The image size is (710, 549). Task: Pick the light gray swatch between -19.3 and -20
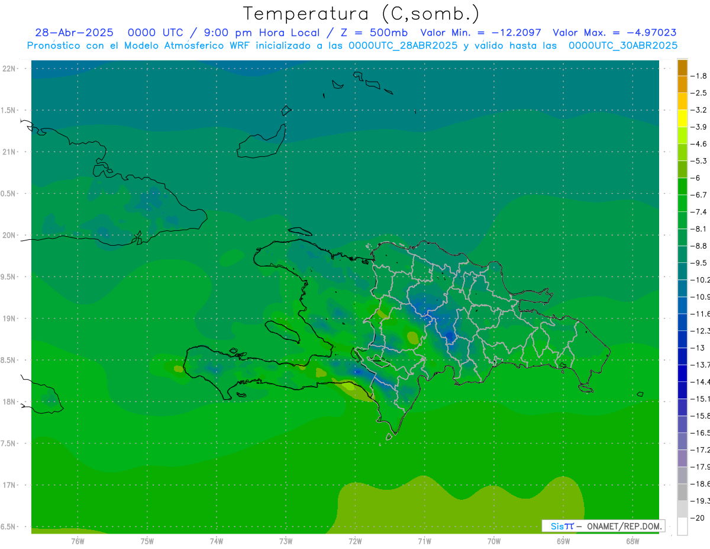(682, 509)
